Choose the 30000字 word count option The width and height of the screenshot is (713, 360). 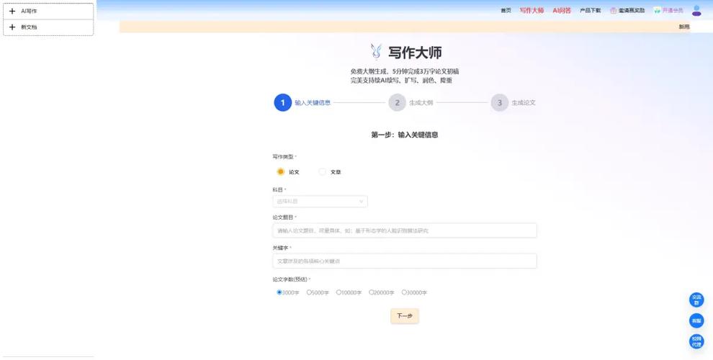point(404,292)
